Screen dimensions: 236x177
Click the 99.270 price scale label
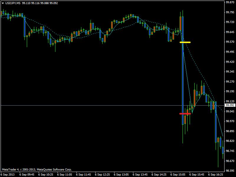pos(230,82)
